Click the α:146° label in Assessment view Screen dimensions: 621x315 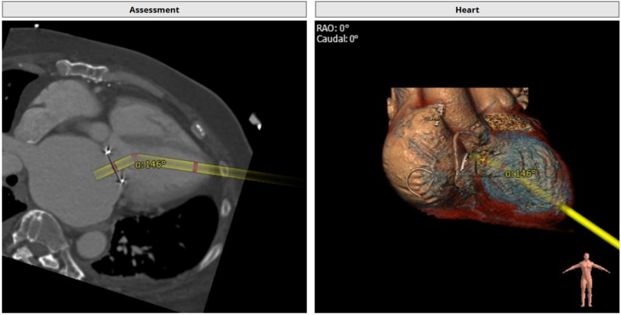150,164
